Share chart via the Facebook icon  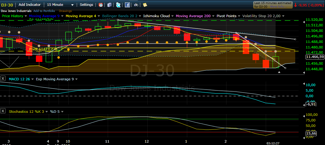[x=127, y=5]
